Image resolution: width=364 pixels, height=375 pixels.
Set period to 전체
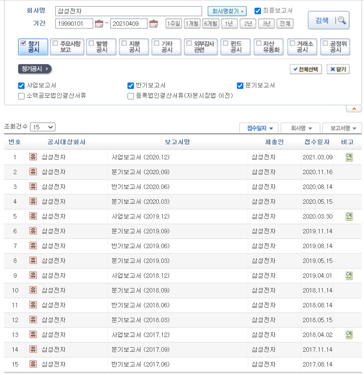tap(285, 24)
